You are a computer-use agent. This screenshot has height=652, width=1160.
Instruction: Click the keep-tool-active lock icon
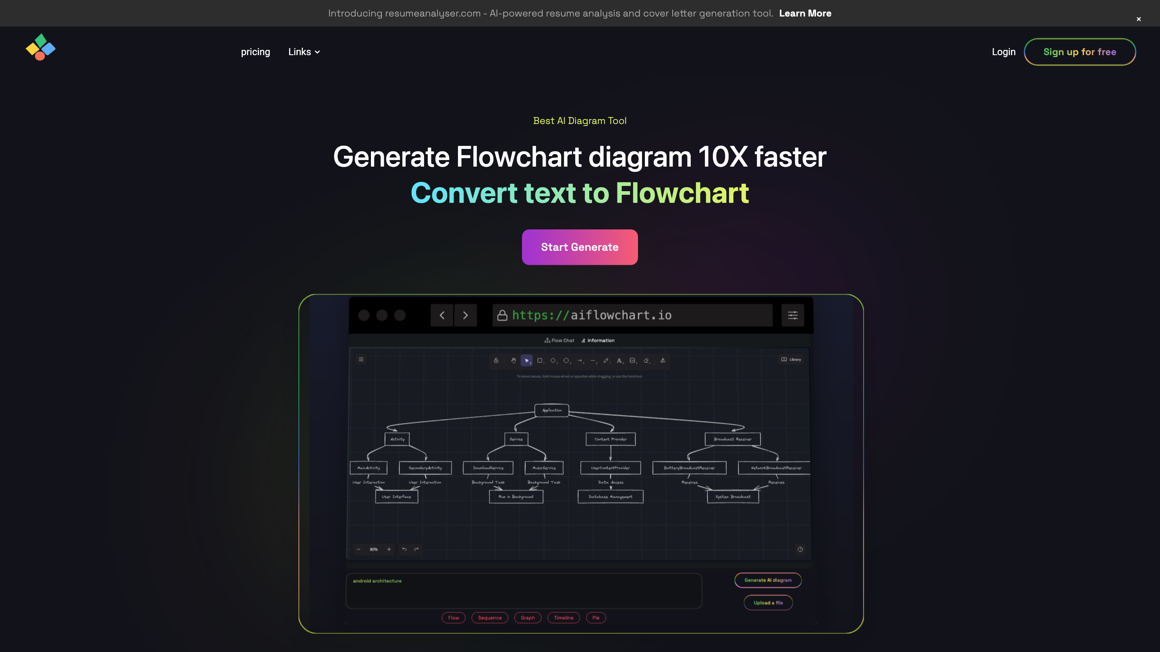pos(496,361)
